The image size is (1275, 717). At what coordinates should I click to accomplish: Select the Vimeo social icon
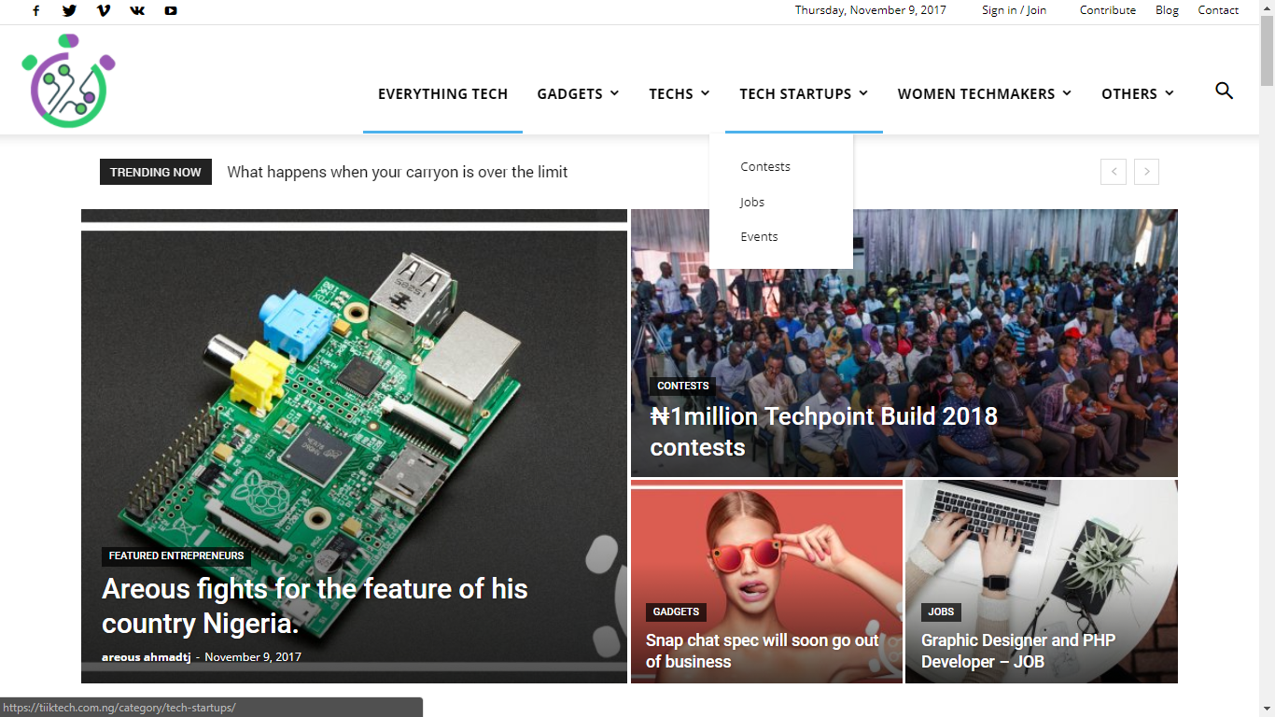click(103, 10)
